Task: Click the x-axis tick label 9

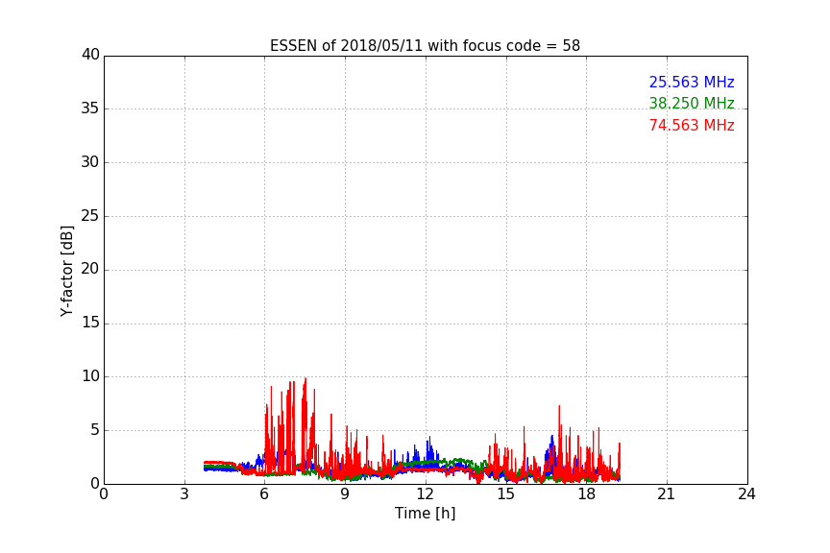Action: point(345,494)
